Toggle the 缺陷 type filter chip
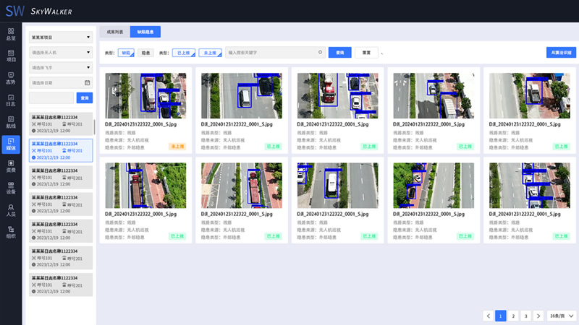579x325 pixels. click(127, 53)
